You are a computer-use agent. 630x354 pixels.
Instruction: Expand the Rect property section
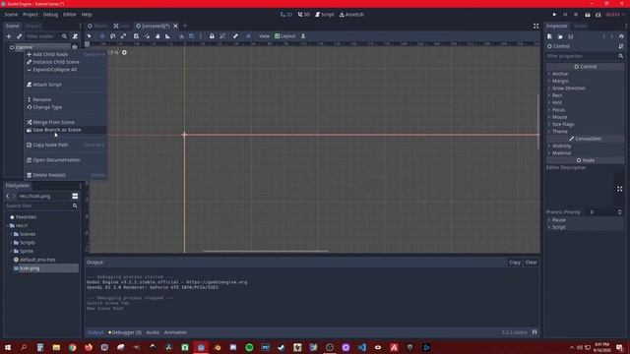click(x=557, y=95)
